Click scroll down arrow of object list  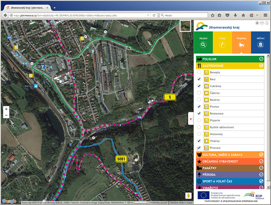pyautogui.click(x=268, y=187)
